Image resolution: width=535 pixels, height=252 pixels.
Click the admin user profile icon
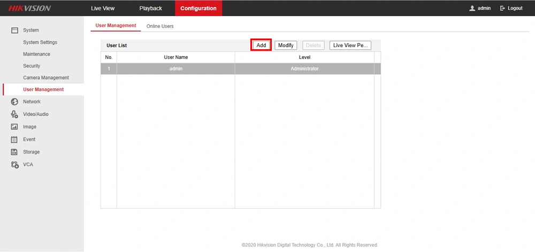click(x=472, y=9)
